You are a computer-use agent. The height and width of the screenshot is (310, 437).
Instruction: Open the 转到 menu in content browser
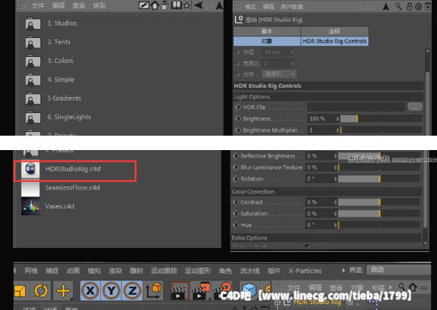pos(99,5)
